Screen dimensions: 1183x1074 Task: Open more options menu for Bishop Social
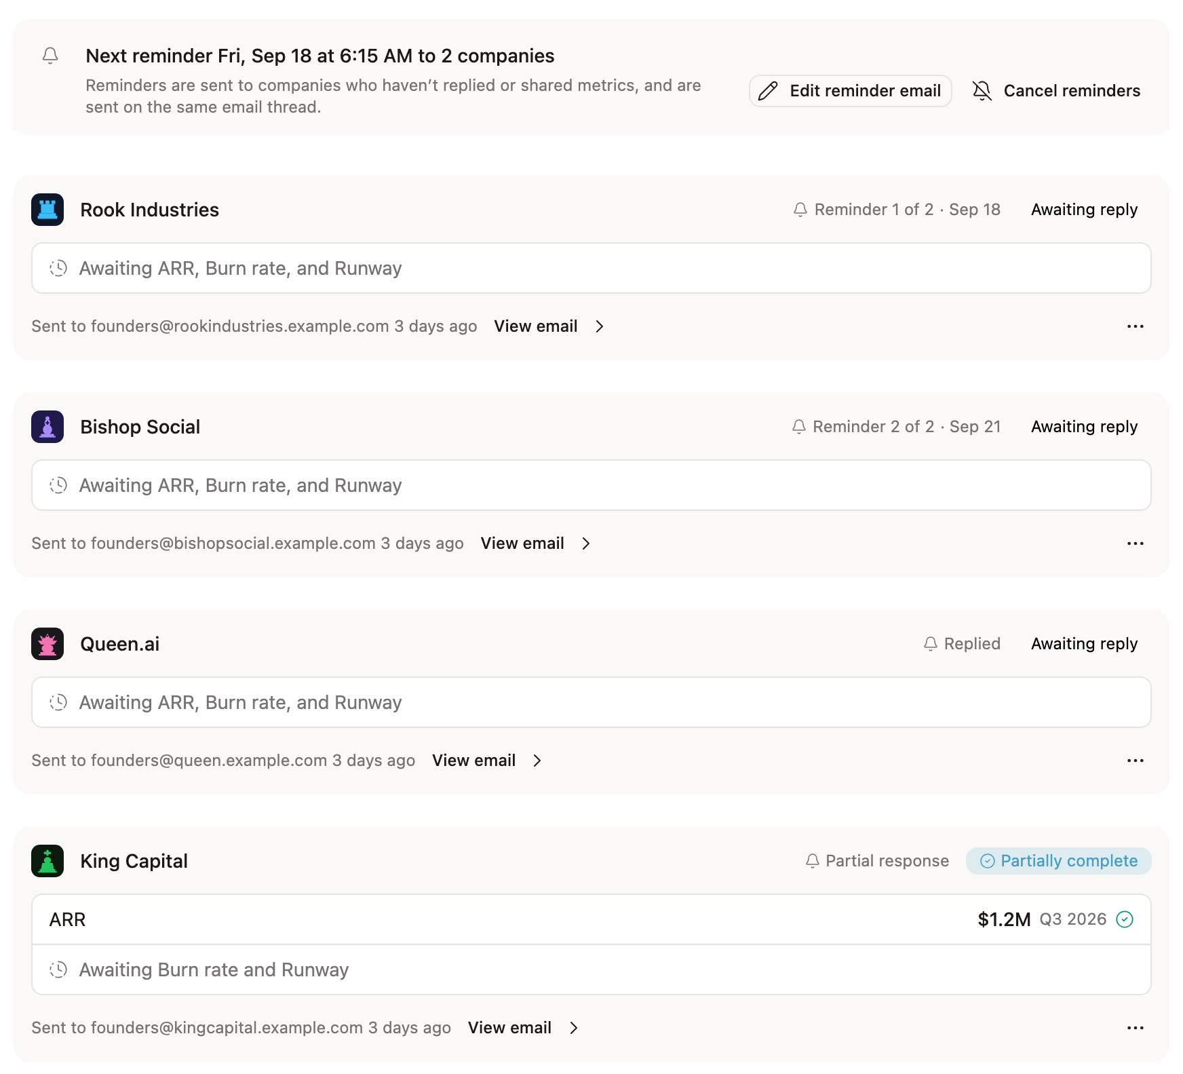[1136, 543]
